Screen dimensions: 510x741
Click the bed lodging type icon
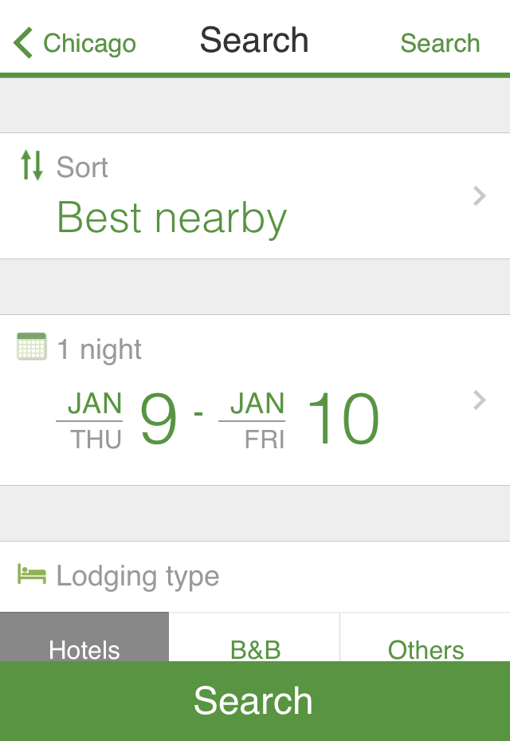point(32,573)
